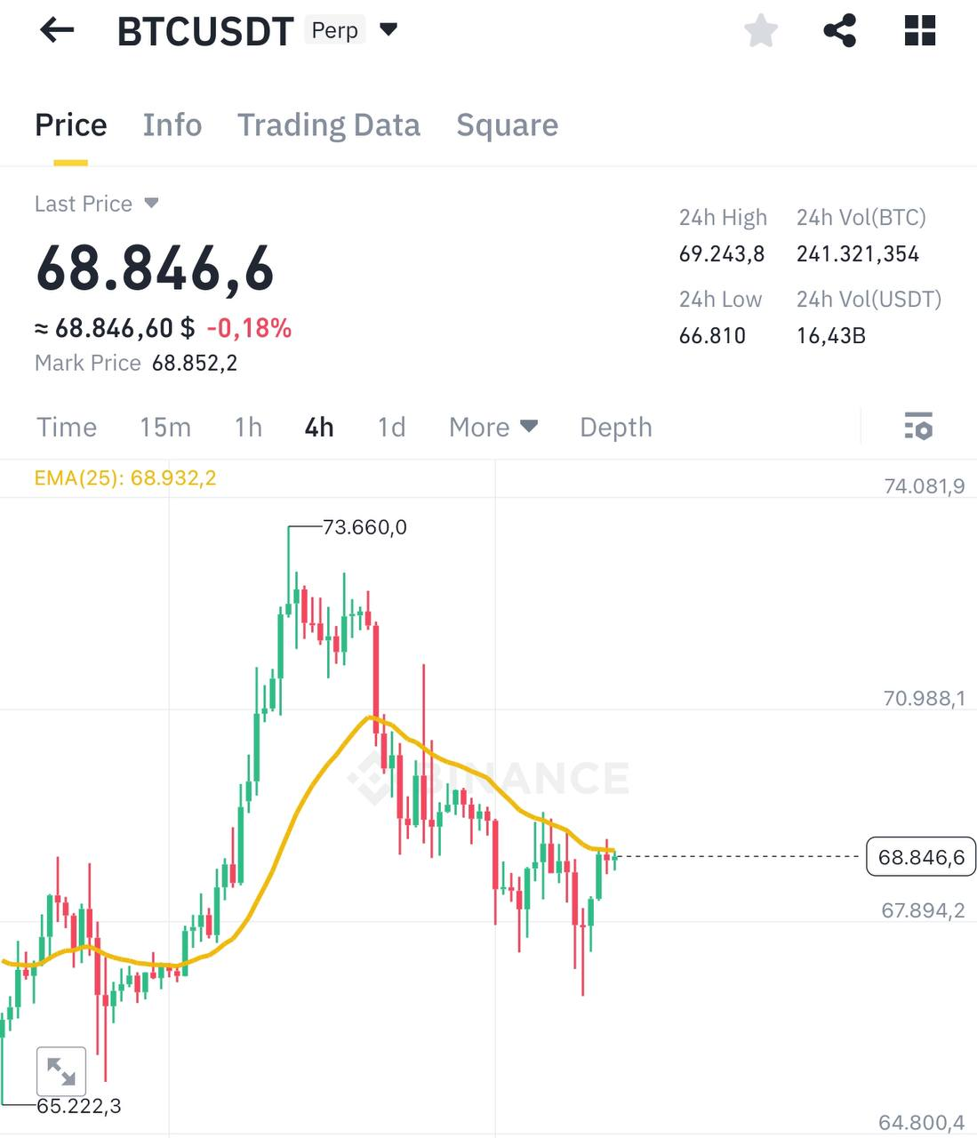Tap the back arrow icon
Viewport: 977px width, 1138px height.
(x=57, y=31)
